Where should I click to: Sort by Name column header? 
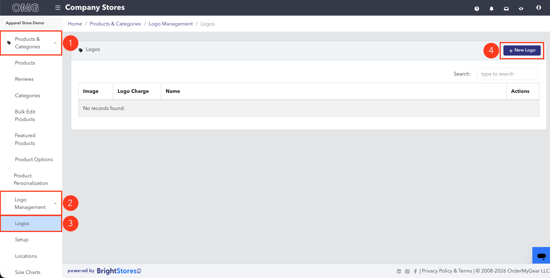(x=334, y=91)
